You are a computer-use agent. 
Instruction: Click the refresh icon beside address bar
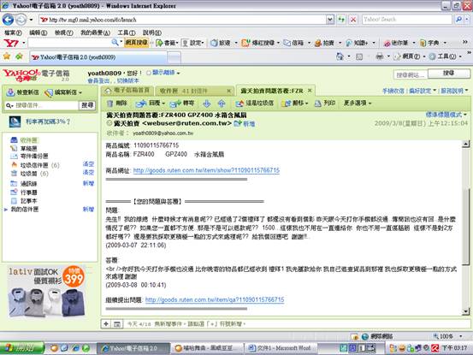(x=341, y=20)
